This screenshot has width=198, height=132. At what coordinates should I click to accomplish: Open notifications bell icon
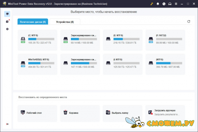pyautogui.click(x=158, y=4)
